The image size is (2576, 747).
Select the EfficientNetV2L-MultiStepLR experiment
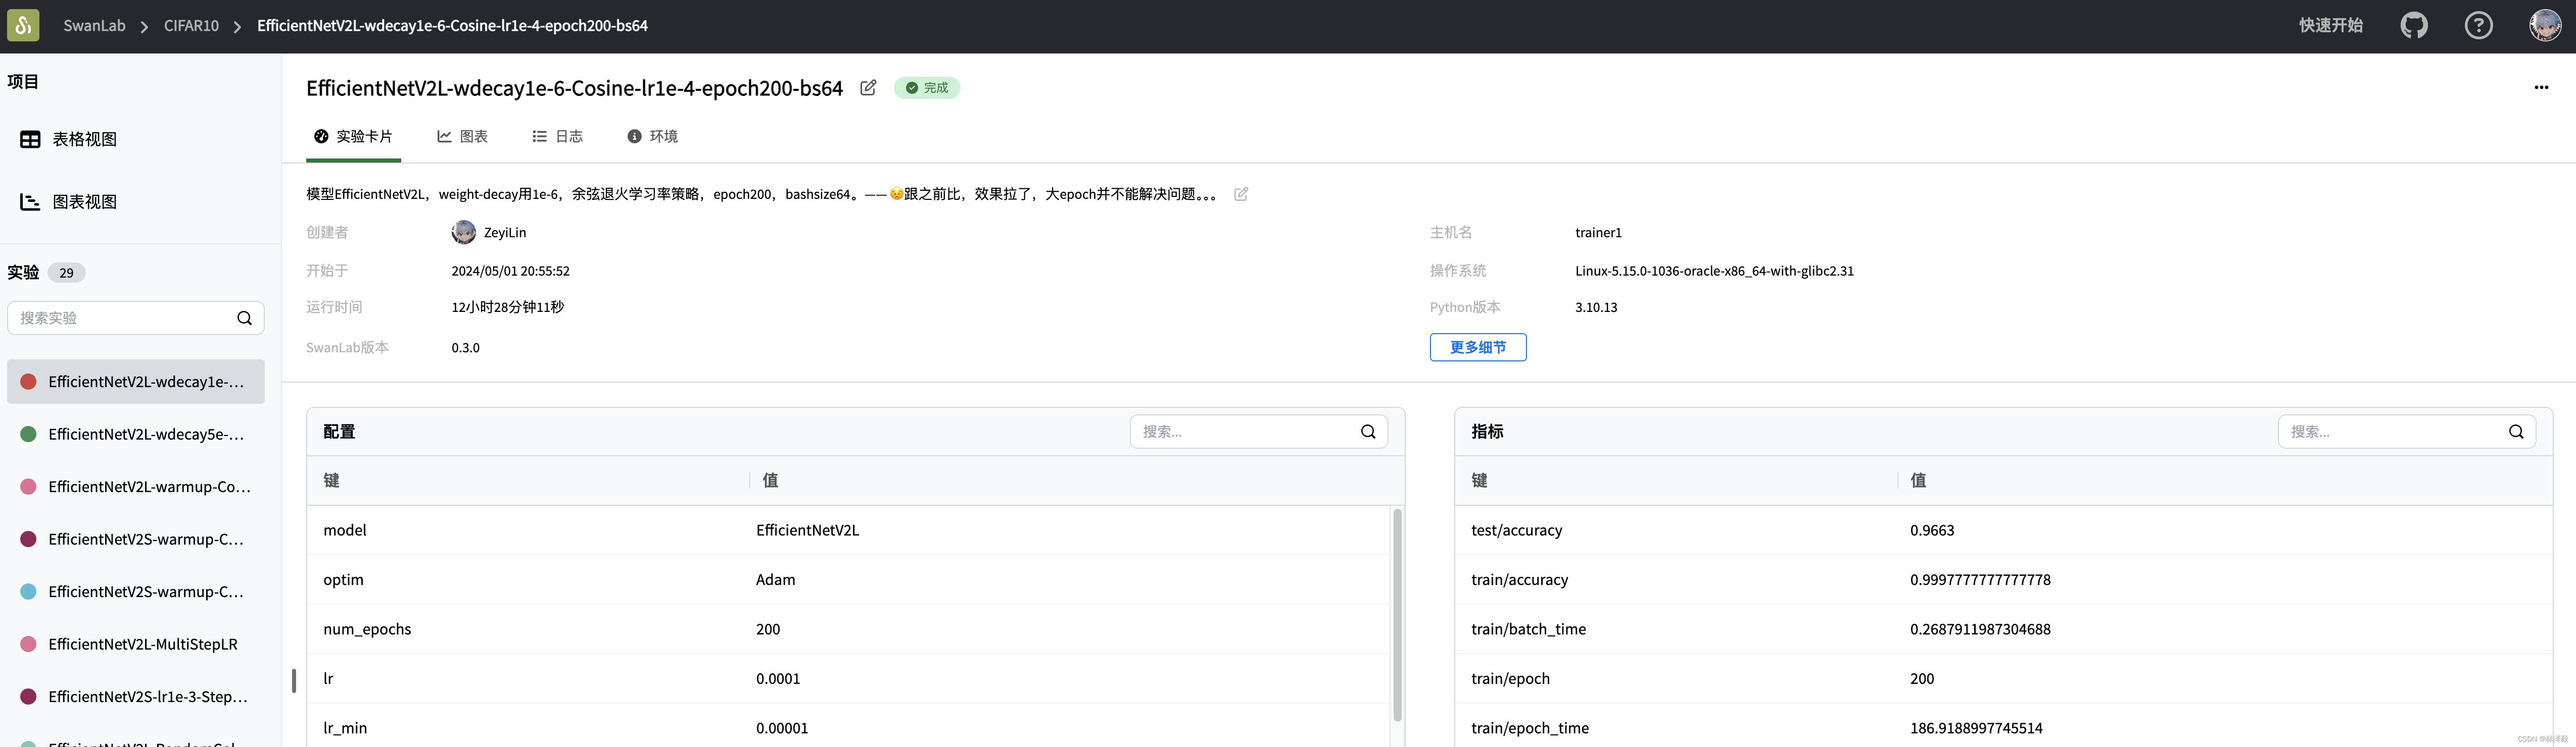[143, 644]
